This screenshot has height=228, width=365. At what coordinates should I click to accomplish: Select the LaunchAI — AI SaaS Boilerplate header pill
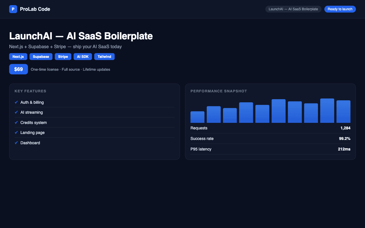coord(293,9)
